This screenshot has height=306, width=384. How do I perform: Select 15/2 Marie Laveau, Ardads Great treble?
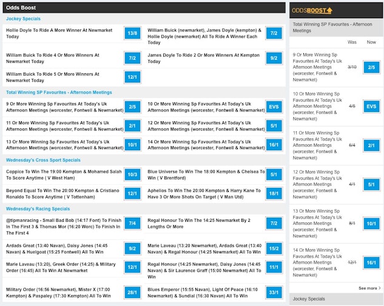pyautogui.click(x=274, y=248)
